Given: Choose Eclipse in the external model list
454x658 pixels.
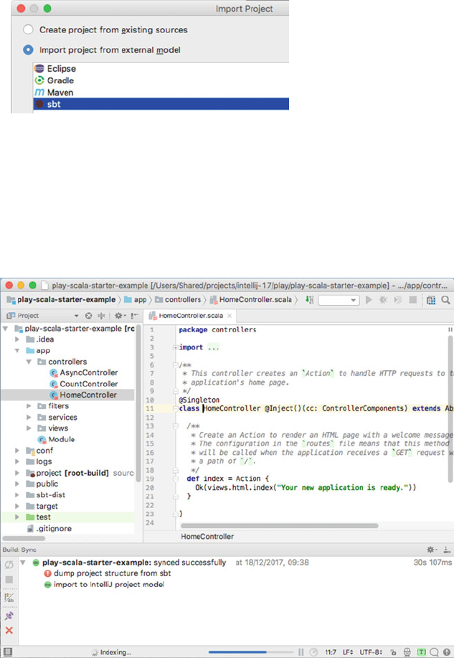Looking at the screenshot, I should pos(161,68).
